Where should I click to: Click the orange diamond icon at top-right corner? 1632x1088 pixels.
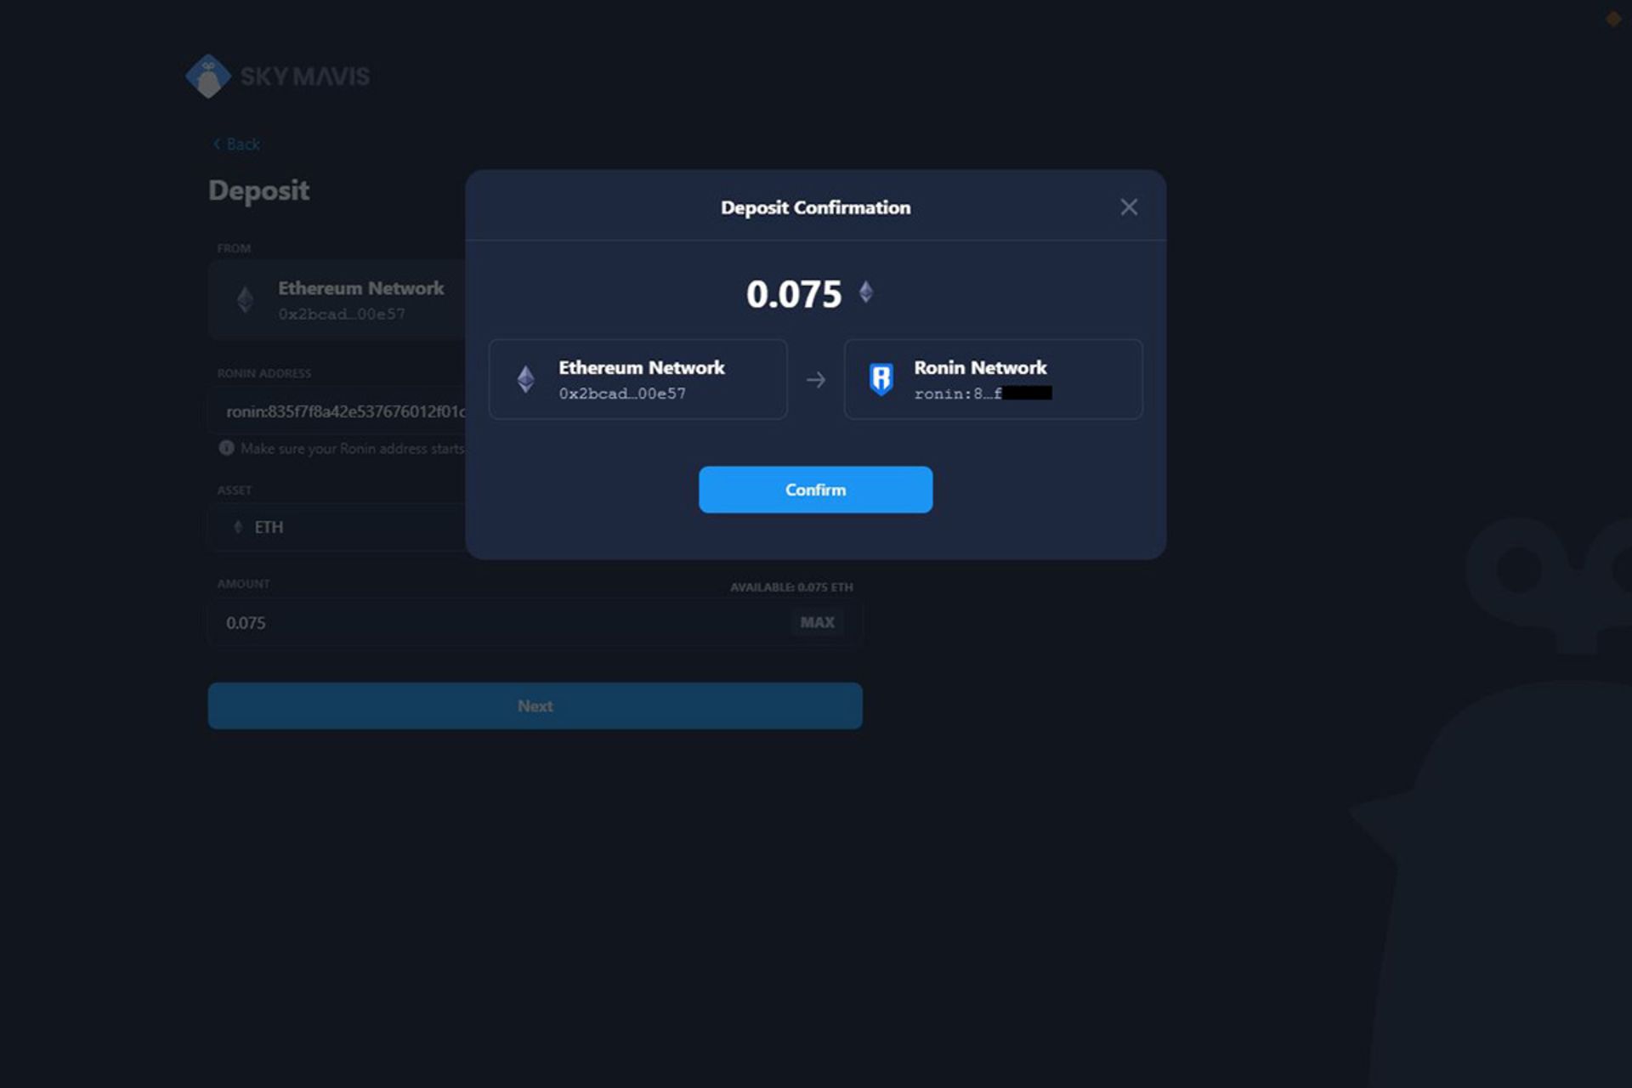[x=1612, y=19]
